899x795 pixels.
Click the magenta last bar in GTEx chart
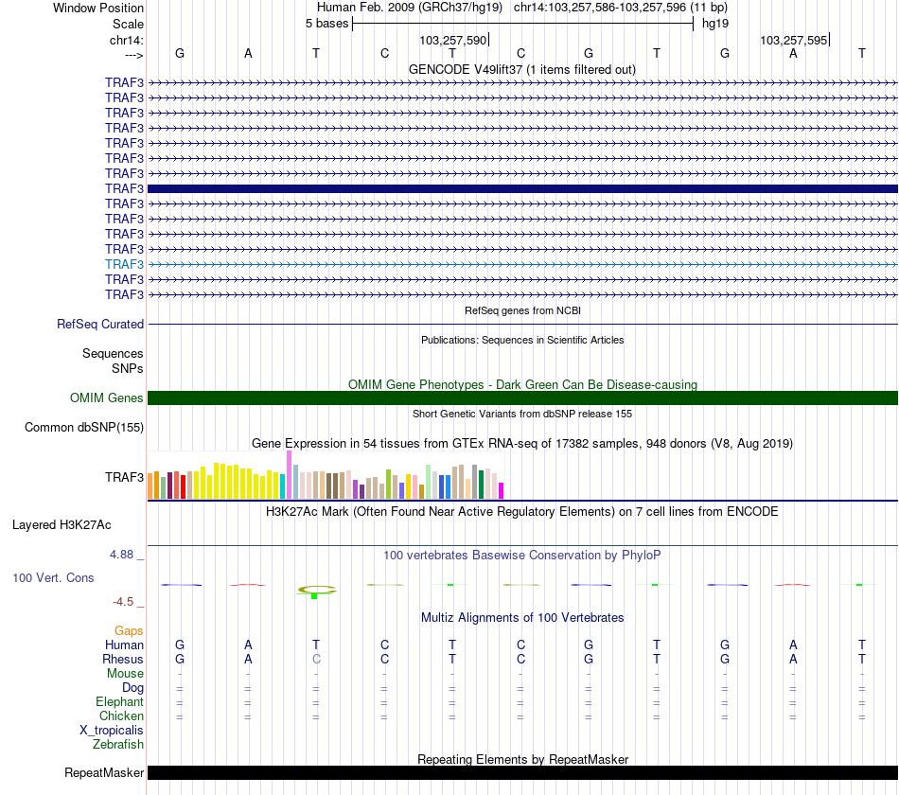tap(502, 491)
